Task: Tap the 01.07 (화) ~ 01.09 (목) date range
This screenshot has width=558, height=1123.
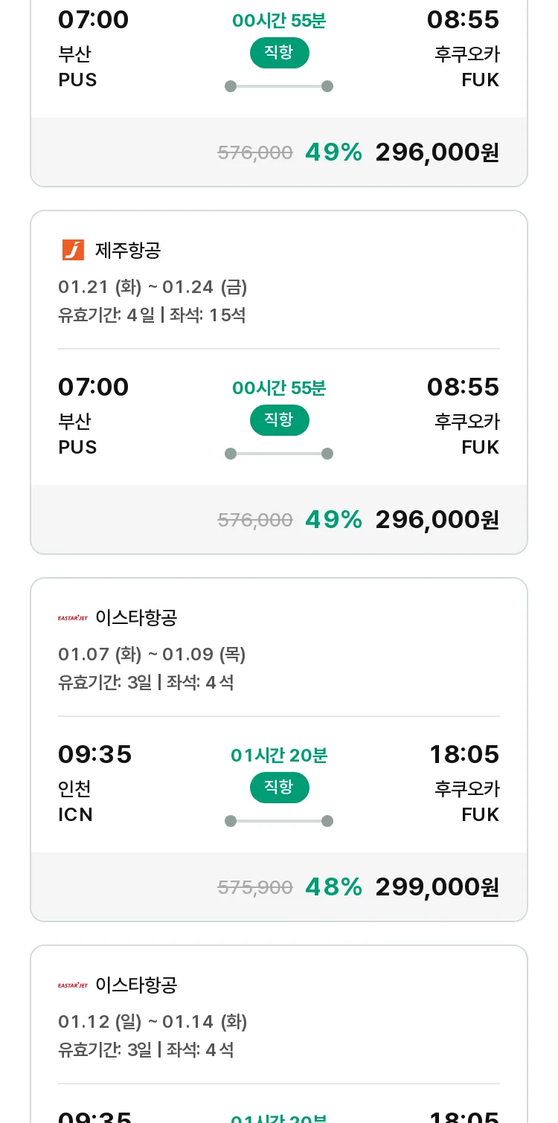Action: tap(152, 654)
